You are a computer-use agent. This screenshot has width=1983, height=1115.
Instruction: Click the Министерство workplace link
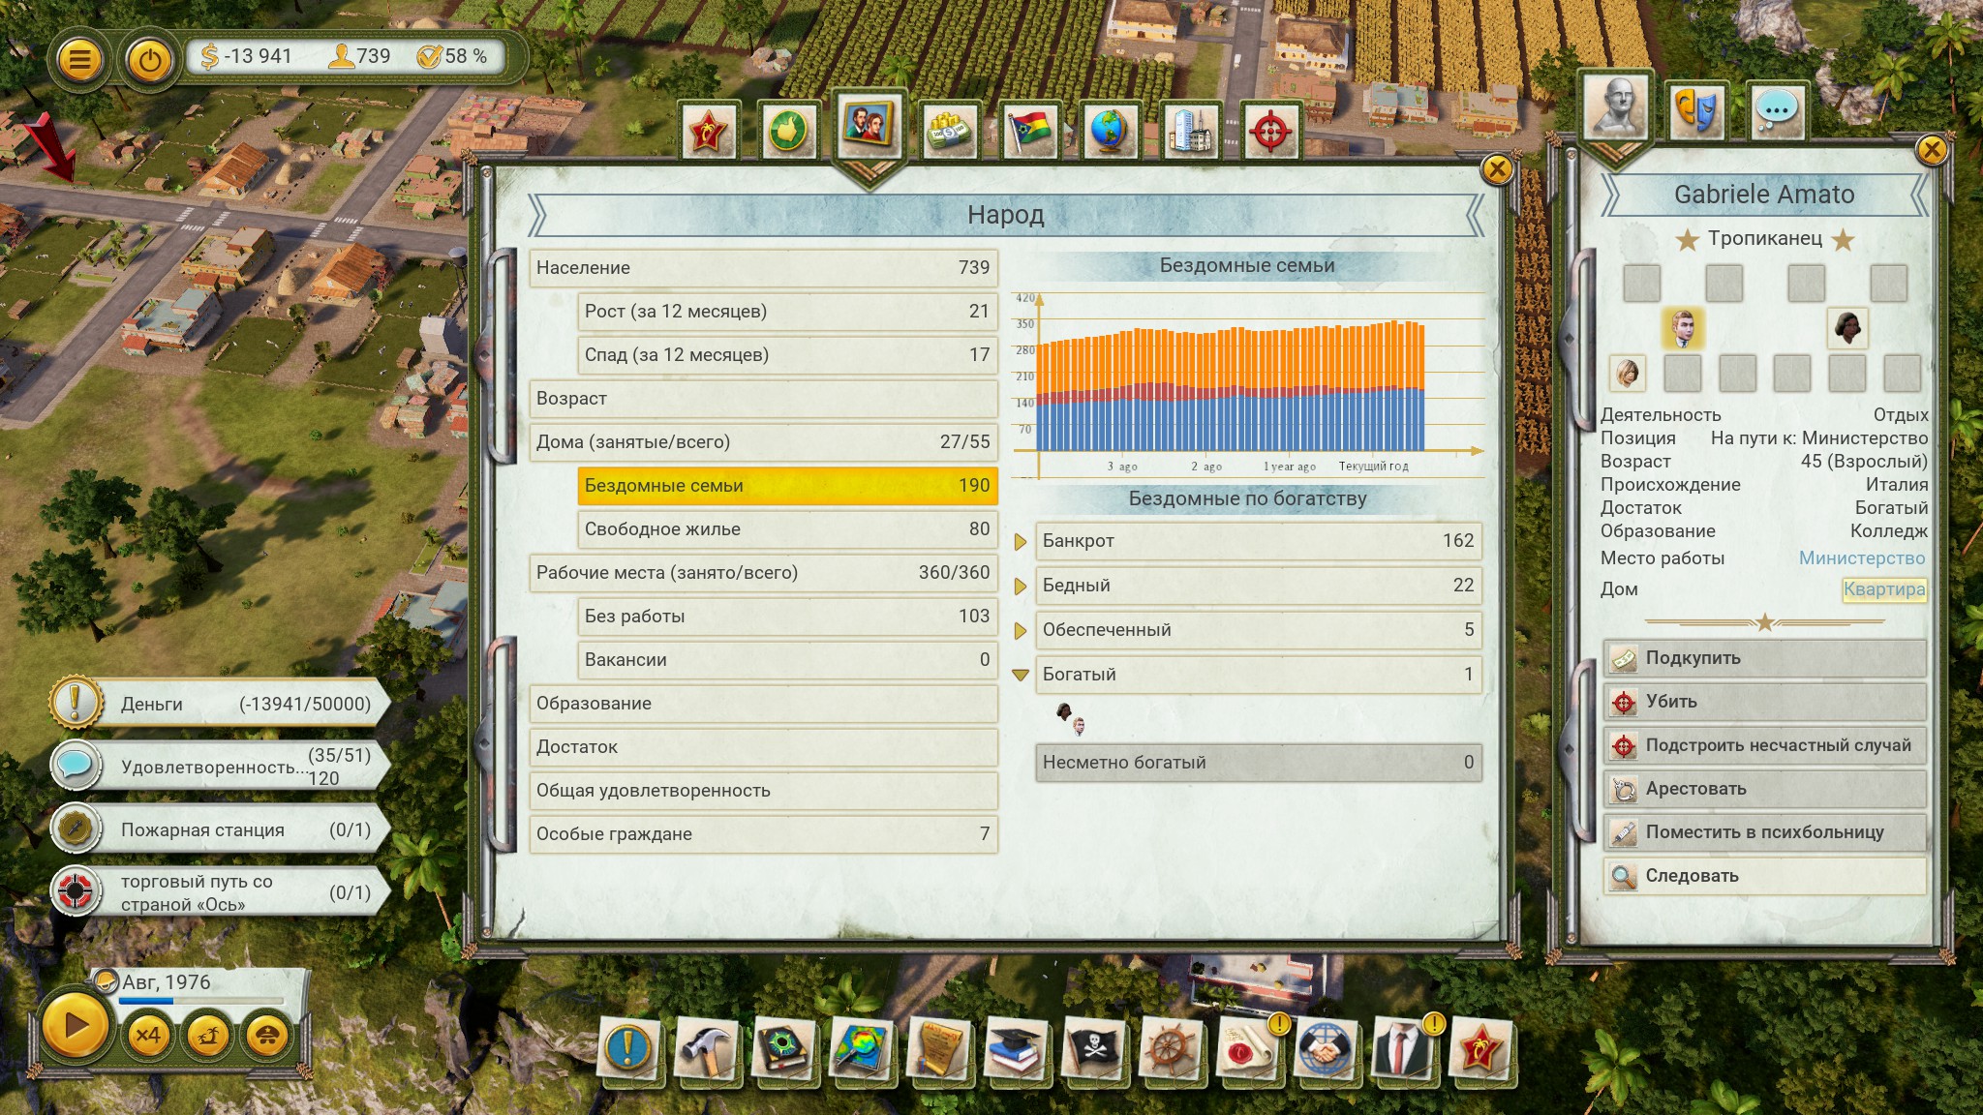pyautogui.click(x=1862, y=558)
